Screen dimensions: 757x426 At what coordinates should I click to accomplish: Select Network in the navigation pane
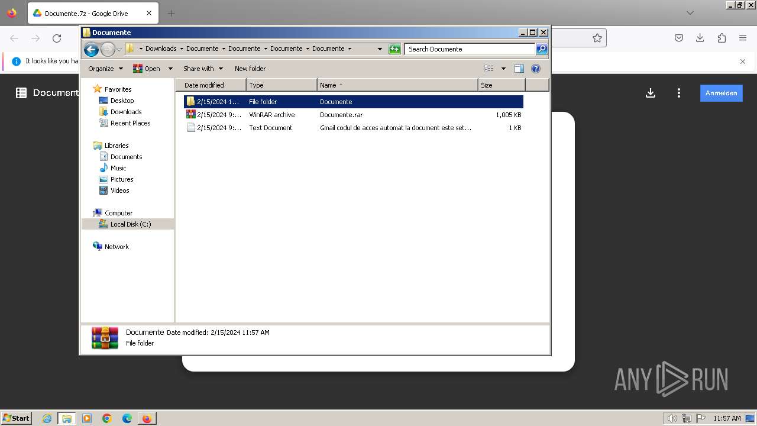click(x=117, y=247)
